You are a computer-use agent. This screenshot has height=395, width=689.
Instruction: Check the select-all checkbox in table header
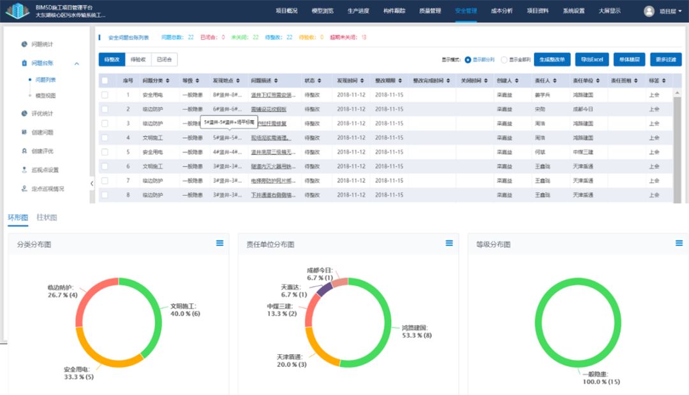pos(105,82)
